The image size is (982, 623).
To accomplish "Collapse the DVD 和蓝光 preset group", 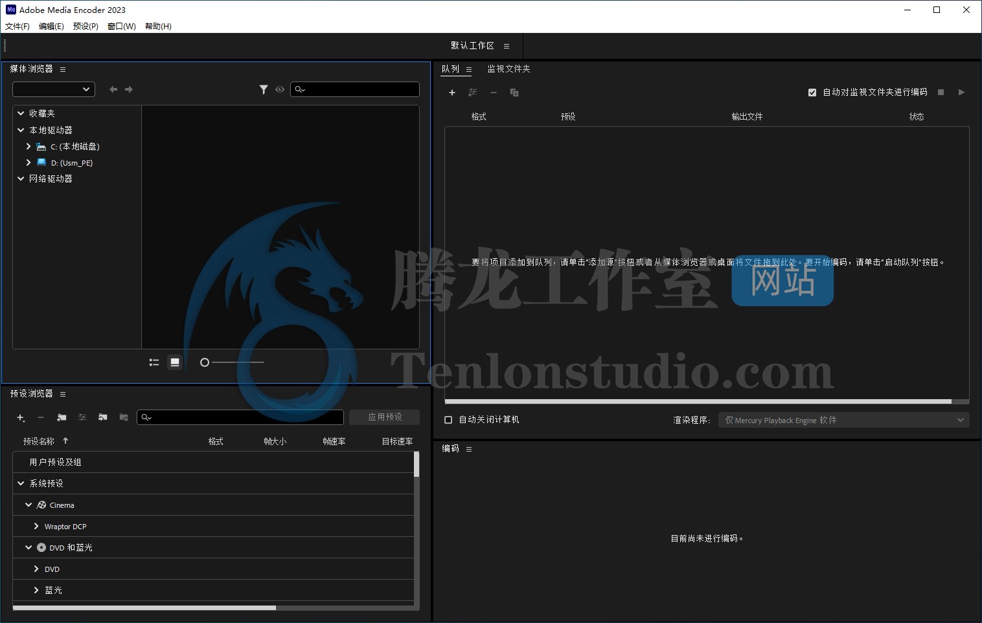I will tap(29, 547).
